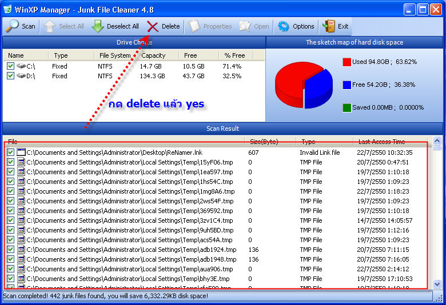Click the Options label
Screen dimensions: 446x305
click(304, 26)
